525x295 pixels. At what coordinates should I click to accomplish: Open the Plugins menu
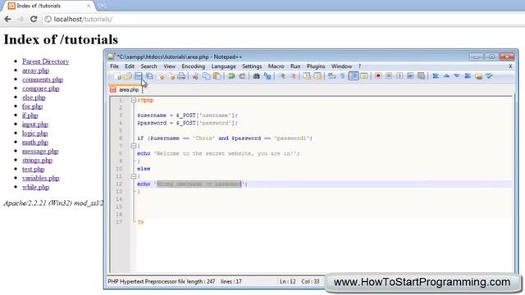point(316,66)
